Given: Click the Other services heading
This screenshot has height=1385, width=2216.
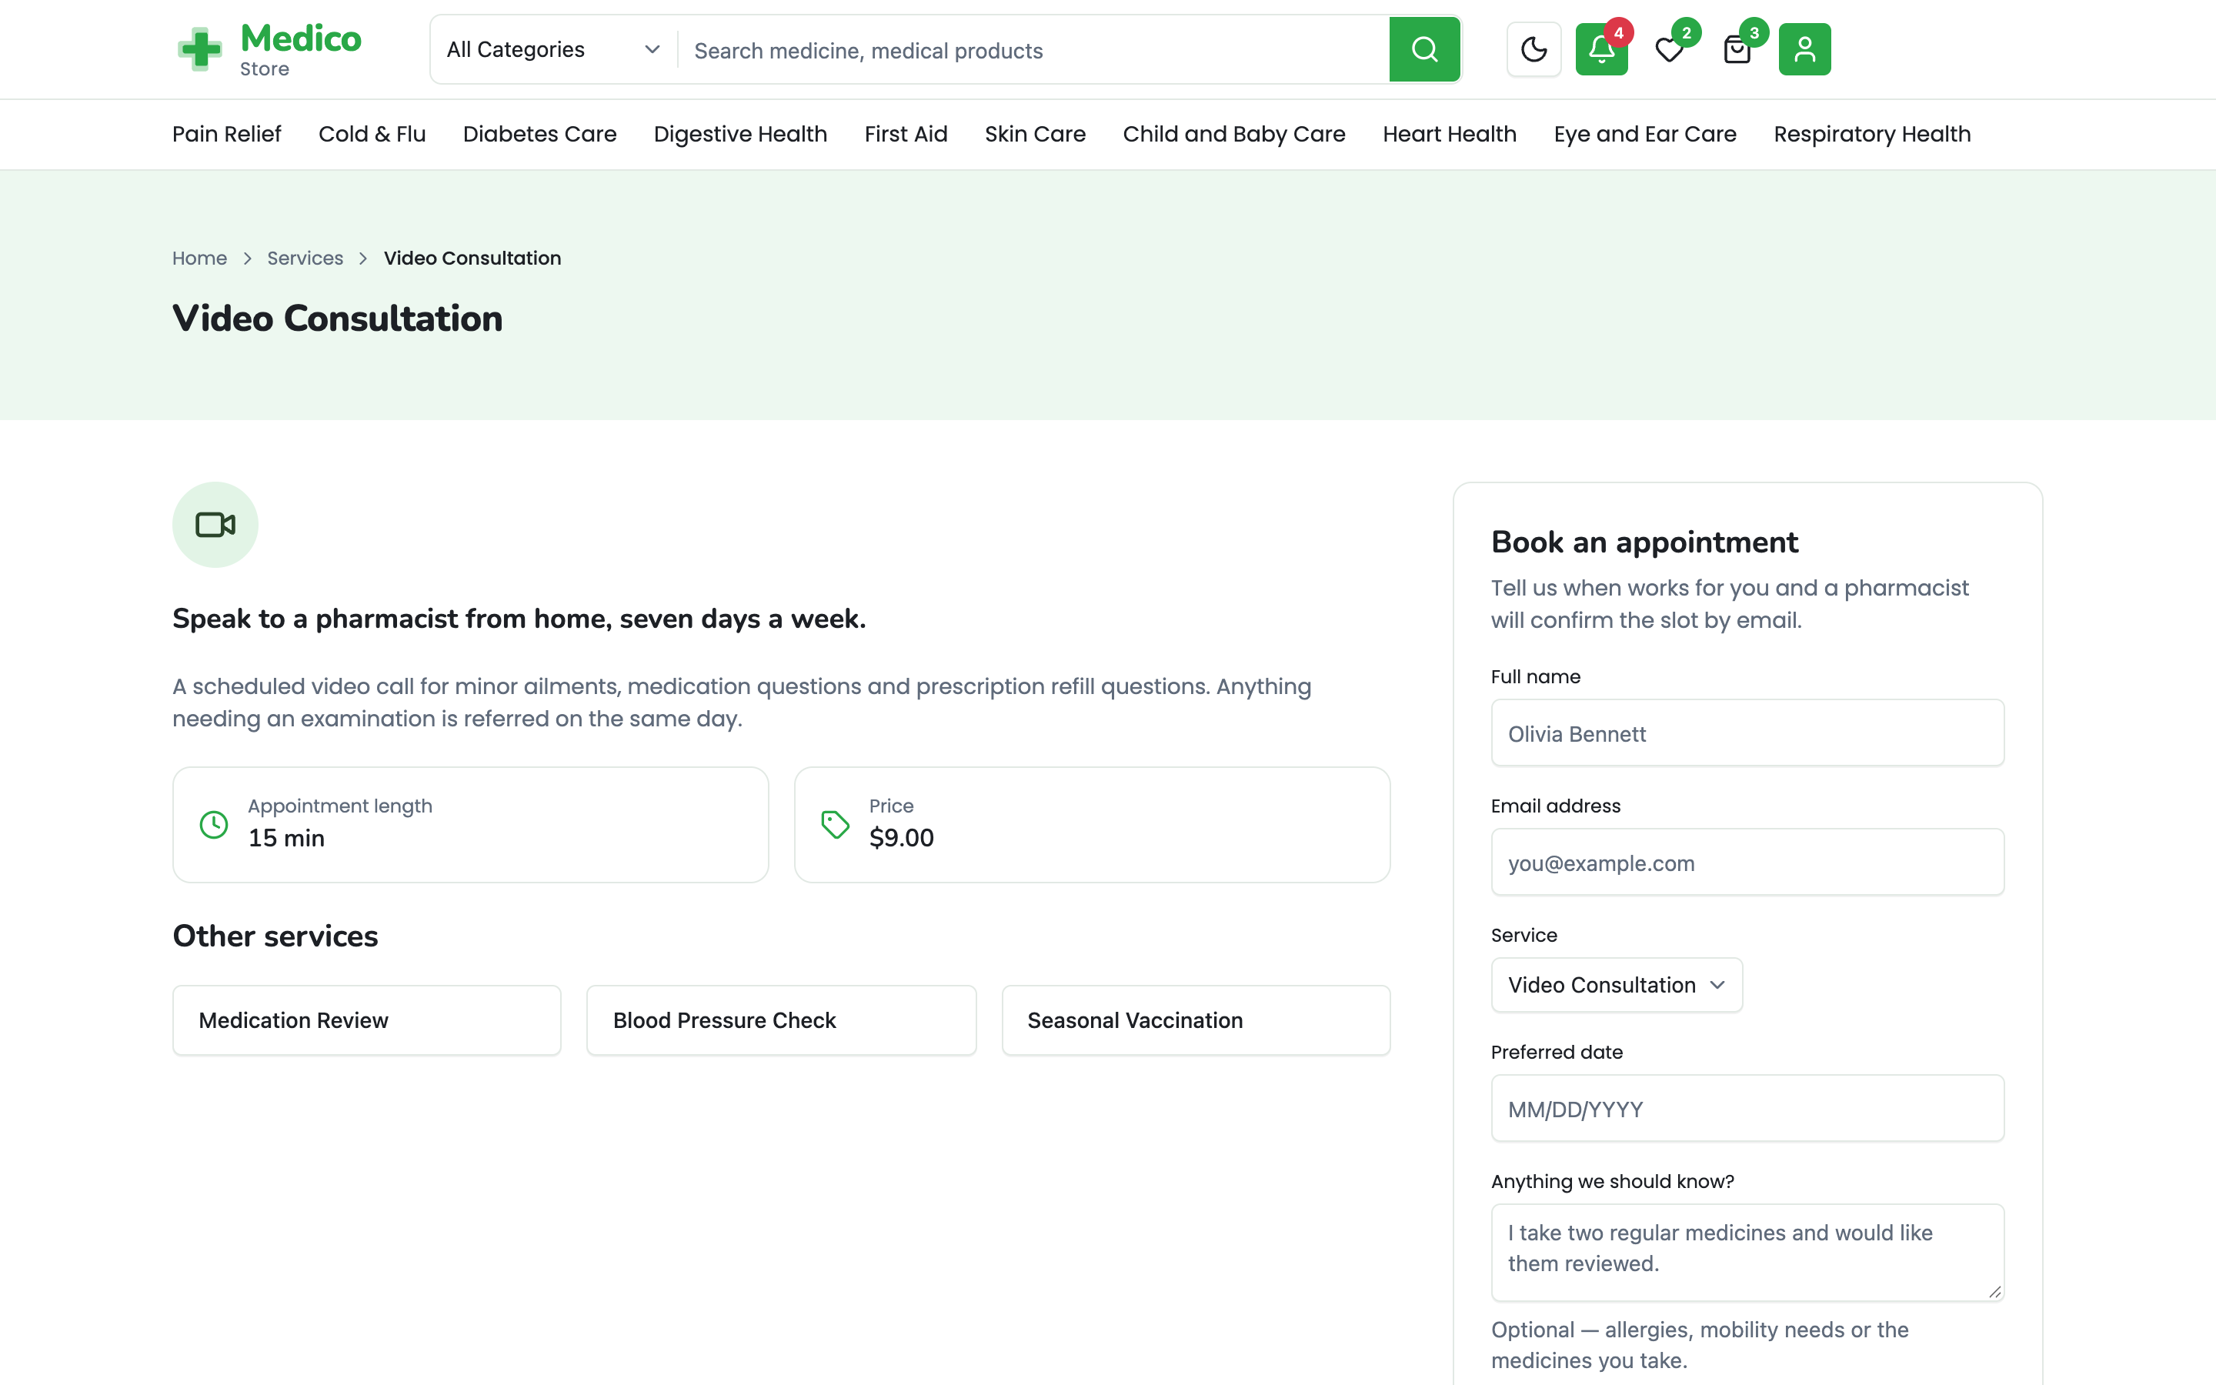Looking at the screenshot, I should [x=275, y=936].
